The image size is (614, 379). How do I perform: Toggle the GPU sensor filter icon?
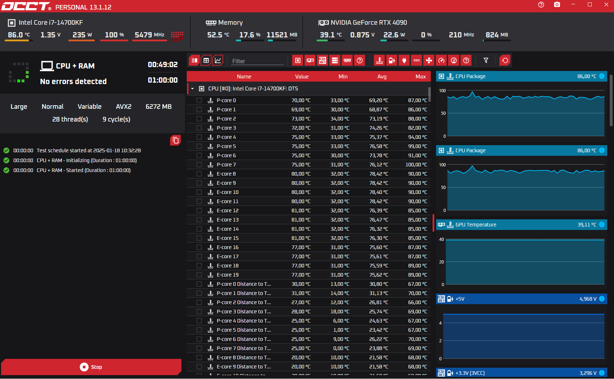coord(310,60)
